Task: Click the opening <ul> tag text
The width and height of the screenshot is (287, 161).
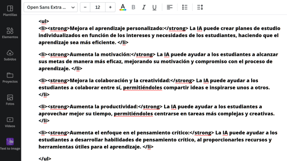Action: click(44, 21)
